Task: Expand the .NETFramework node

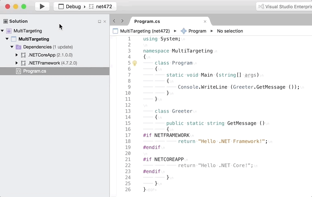Action: (16, 63)
